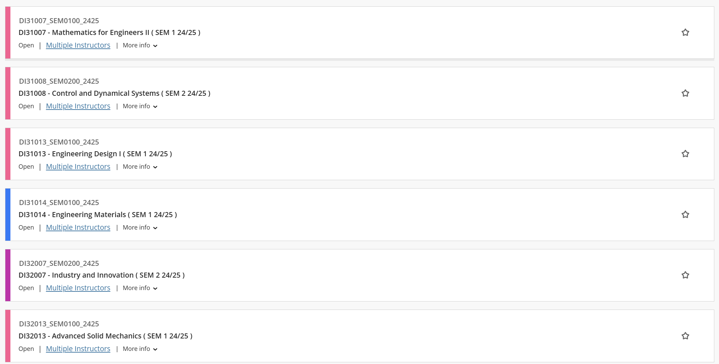
Task: Open the DI32007 Industry and Innovation course
Action: [101, 275]
